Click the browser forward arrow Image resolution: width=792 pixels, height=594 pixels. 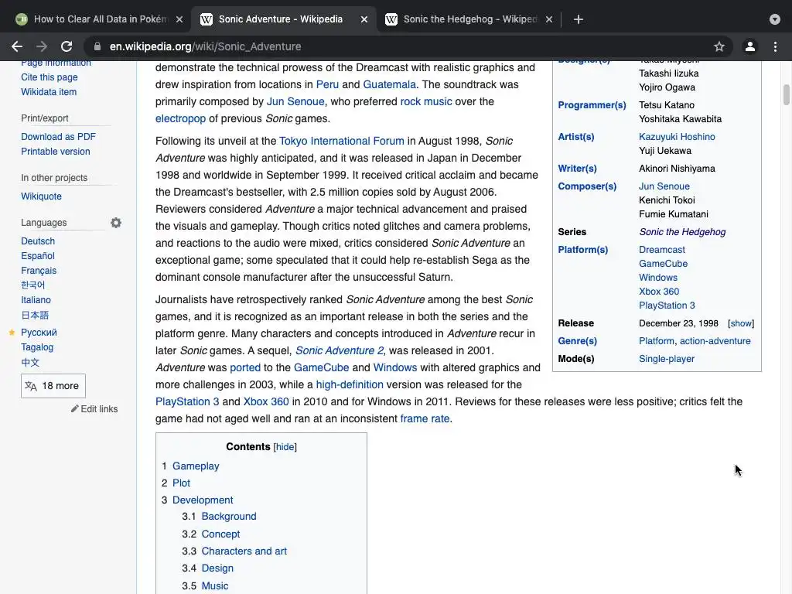pos(42,46)
